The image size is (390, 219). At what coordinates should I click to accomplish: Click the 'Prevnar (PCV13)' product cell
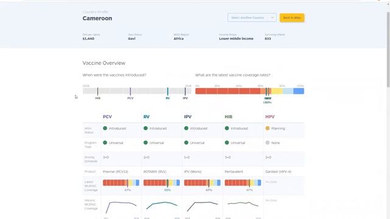115,172
